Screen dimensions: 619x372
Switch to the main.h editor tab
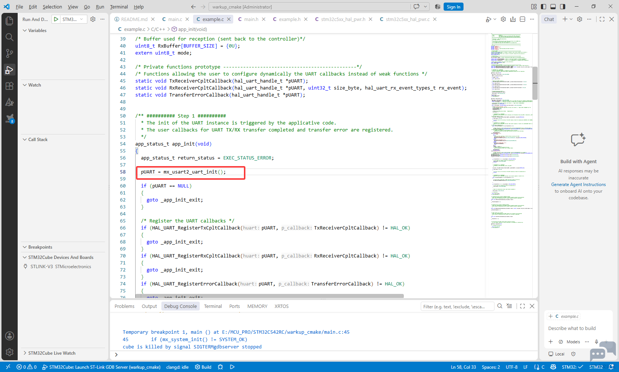click(251, 19)
